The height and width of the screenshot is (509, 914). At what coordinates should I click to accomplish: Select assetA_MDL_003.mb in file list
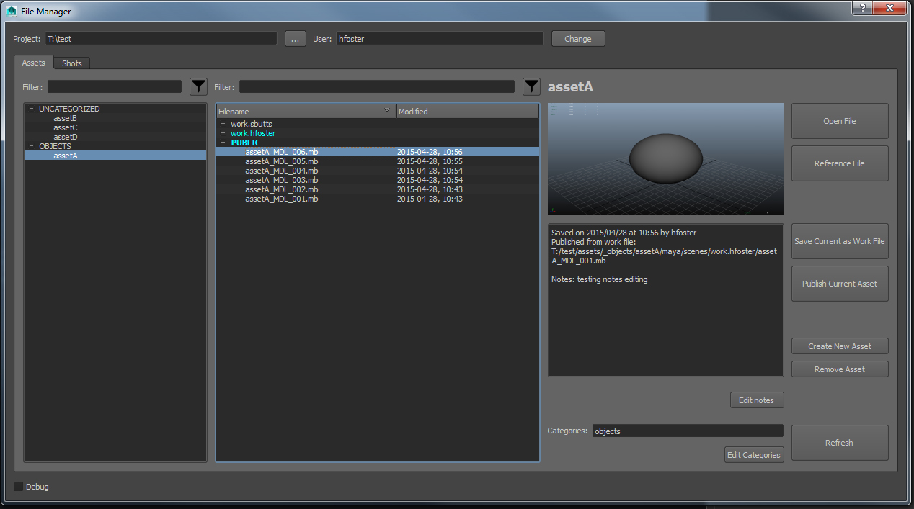281,180
